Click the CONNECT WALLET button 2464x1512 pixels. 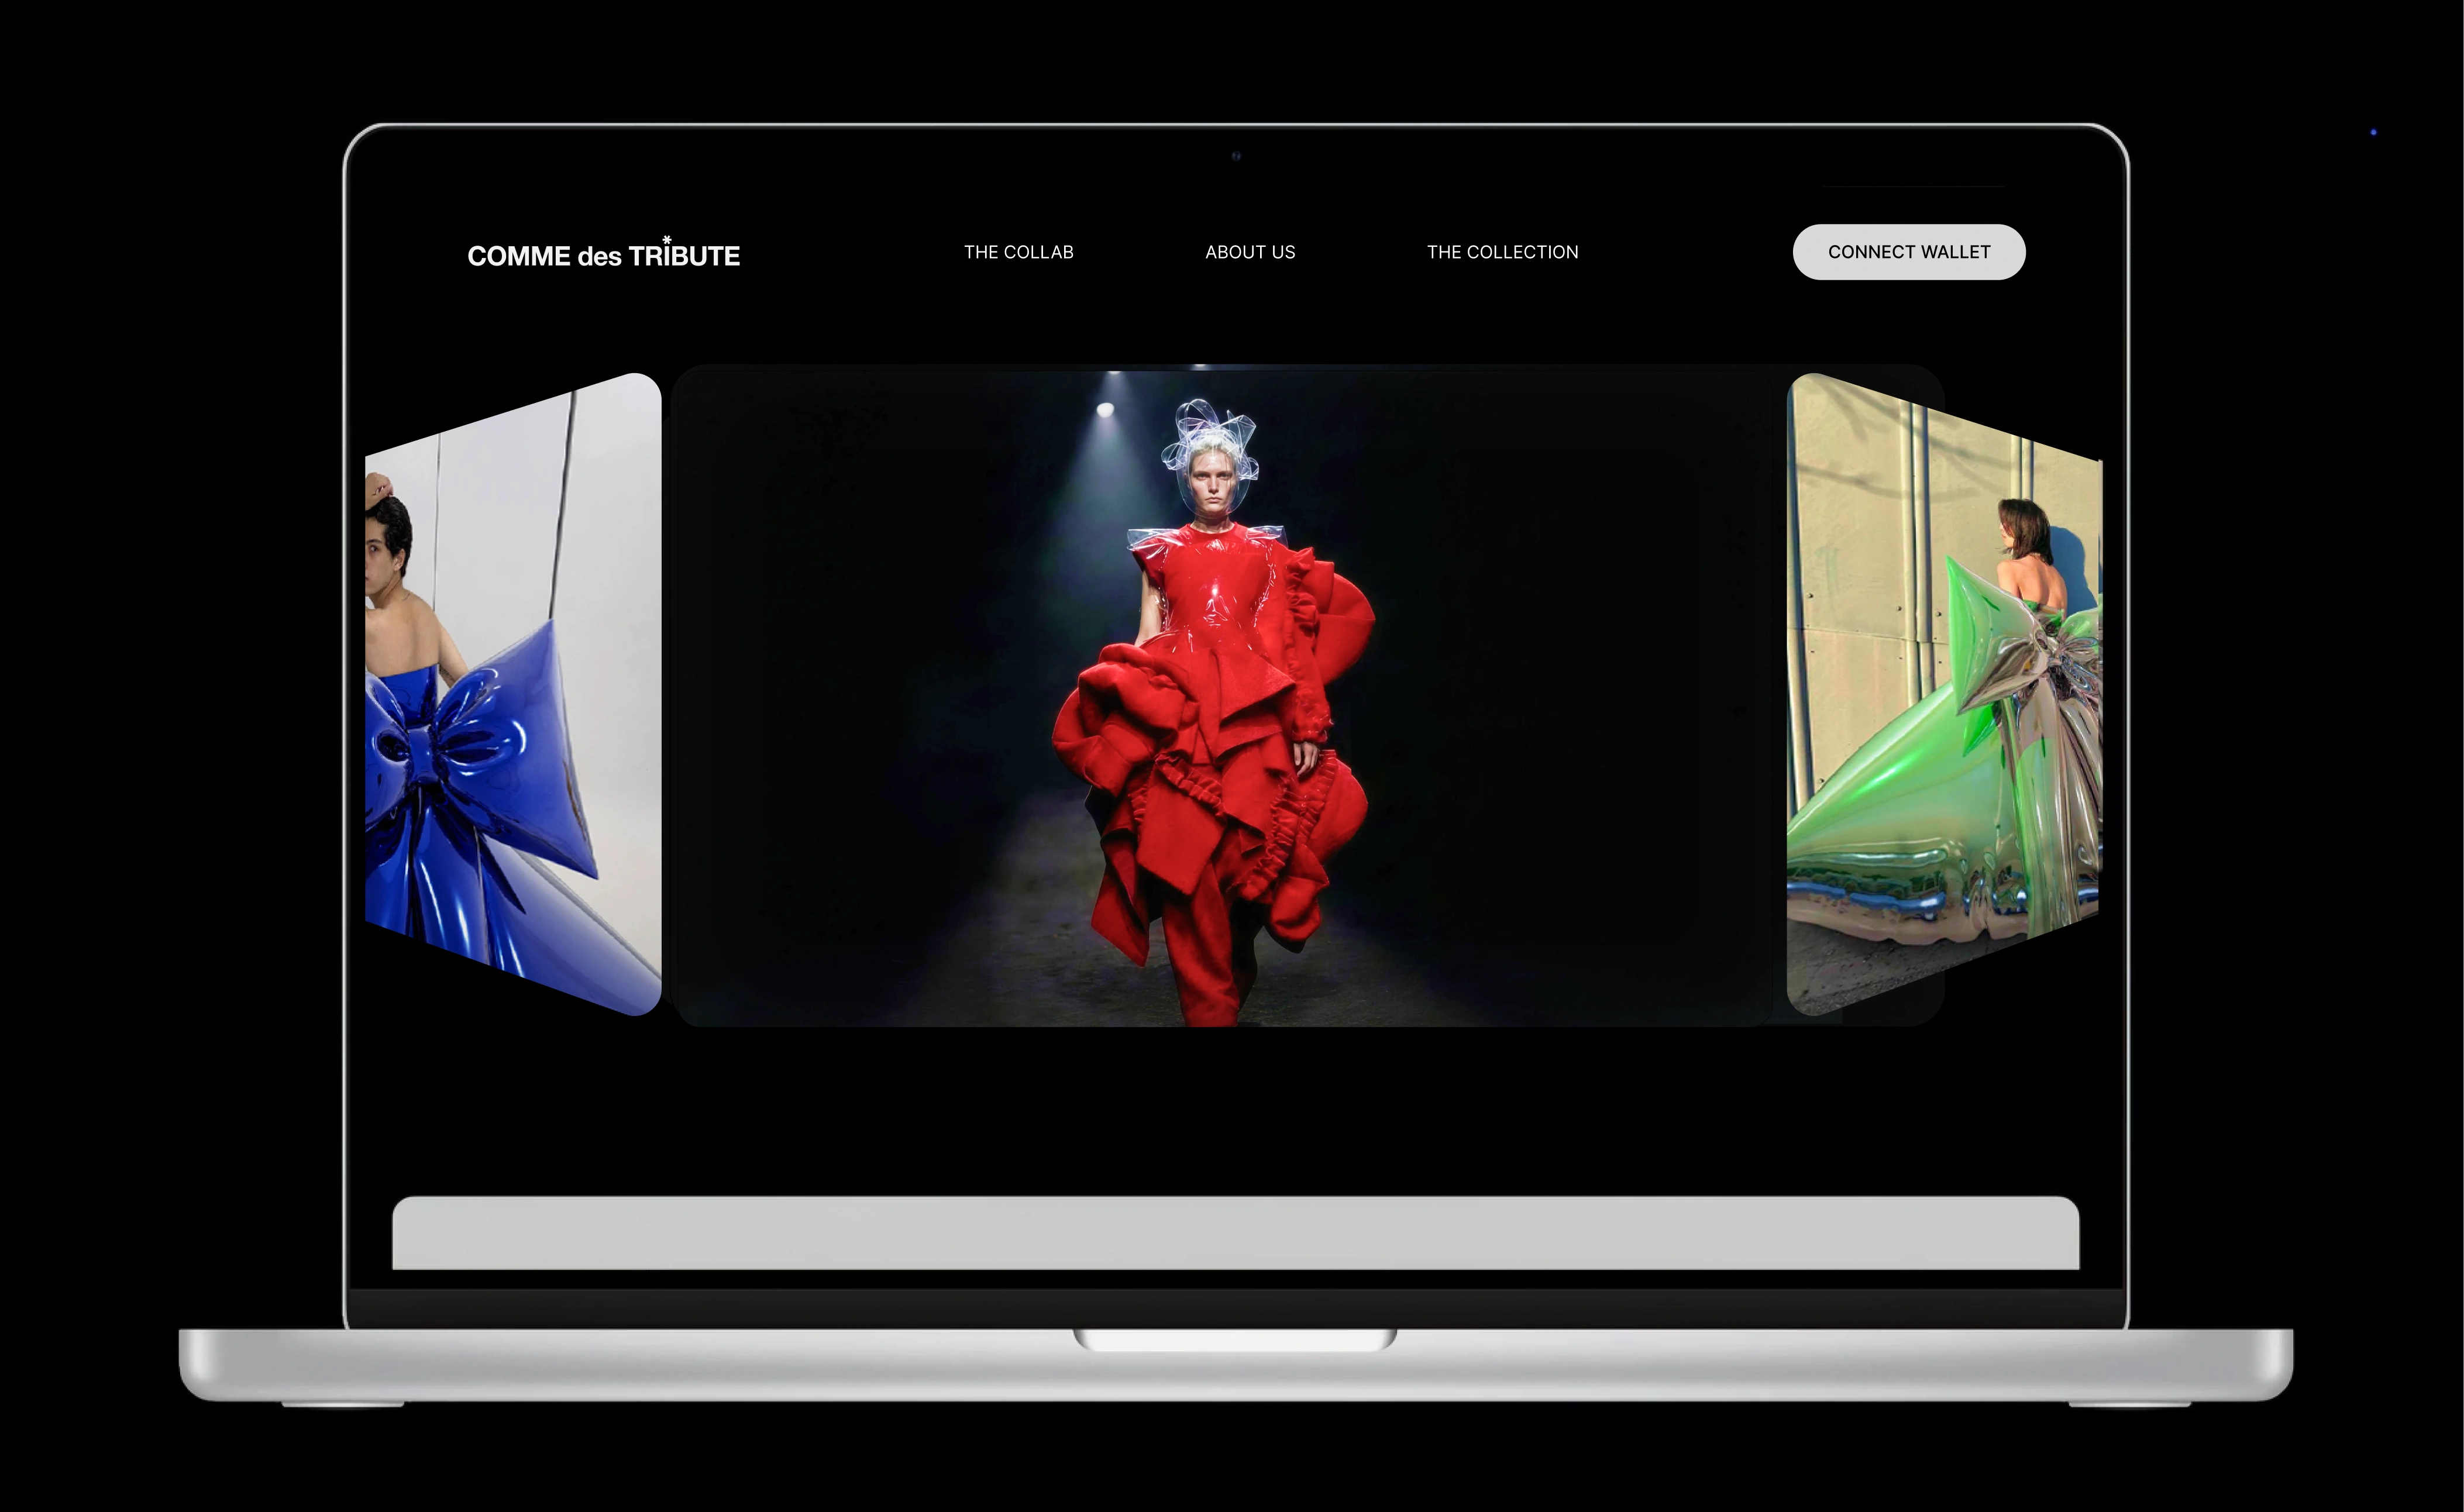point(1909,252)
